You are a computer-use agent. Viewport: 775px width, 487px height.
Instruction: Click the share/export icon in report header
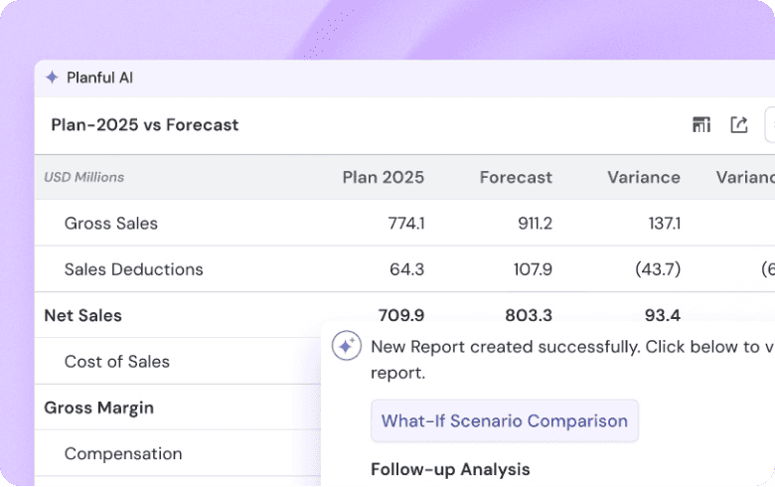coord(739,124)
